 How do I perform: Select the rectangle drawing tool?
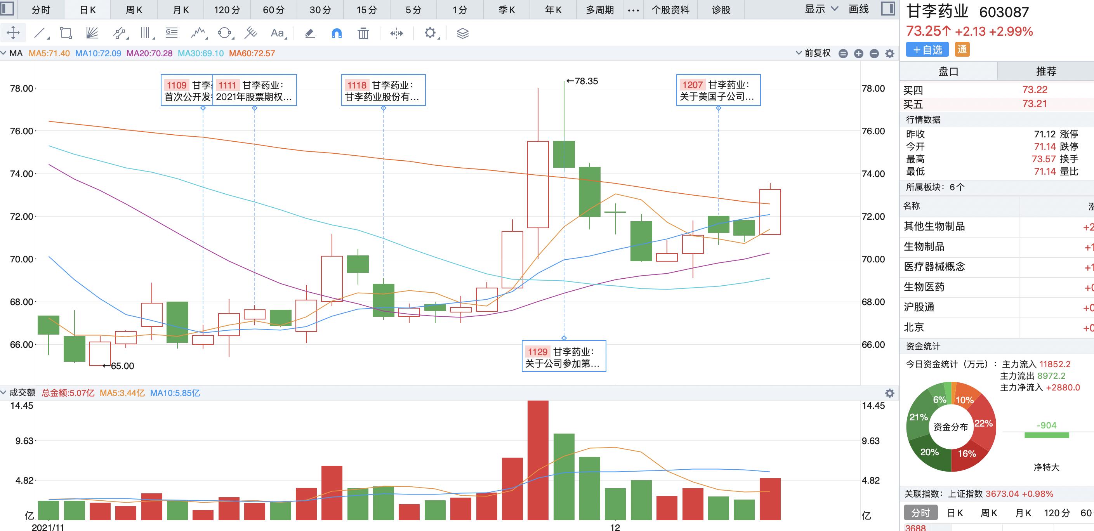(66, 33)
